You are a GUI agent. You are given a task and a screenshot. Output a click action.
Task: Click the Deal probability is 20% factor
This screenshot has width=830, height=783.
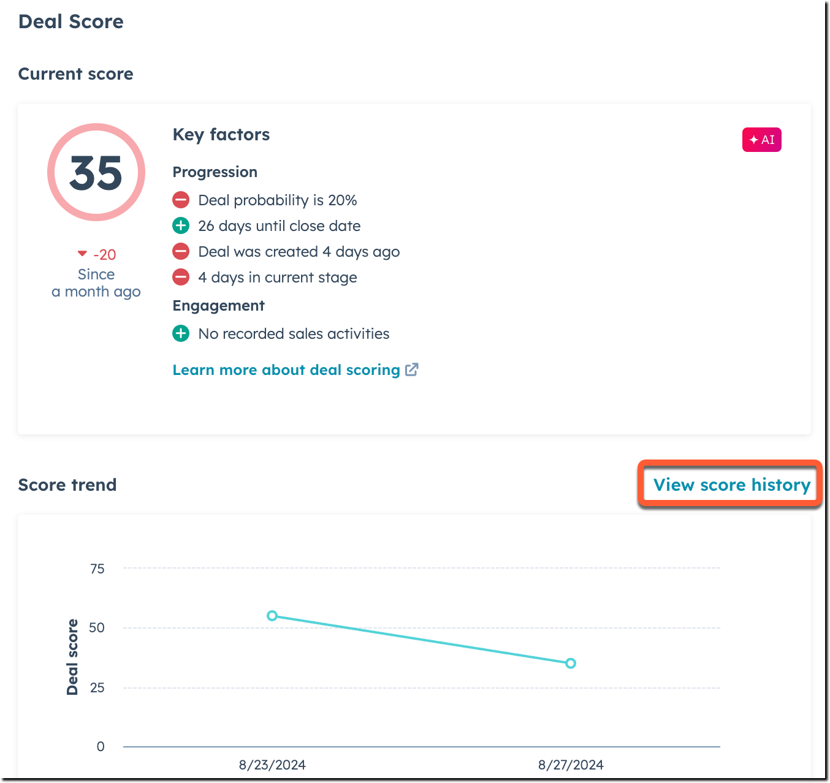click(x=277, y=200)
